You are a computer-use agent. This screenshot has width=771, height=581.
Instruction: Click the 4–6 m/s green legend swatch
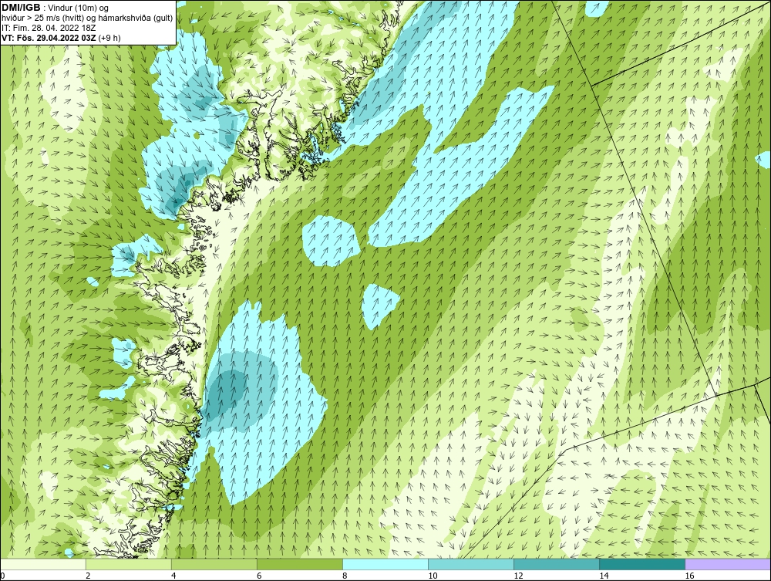tap(214, 564)
